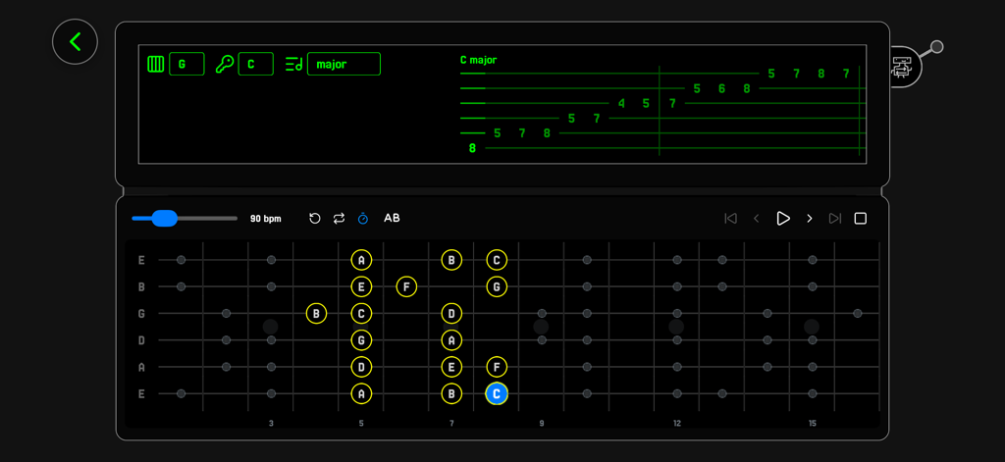Select E note on B string
Screen dimensions: 1005x462
pyautogui.click(x=361, y=286)
